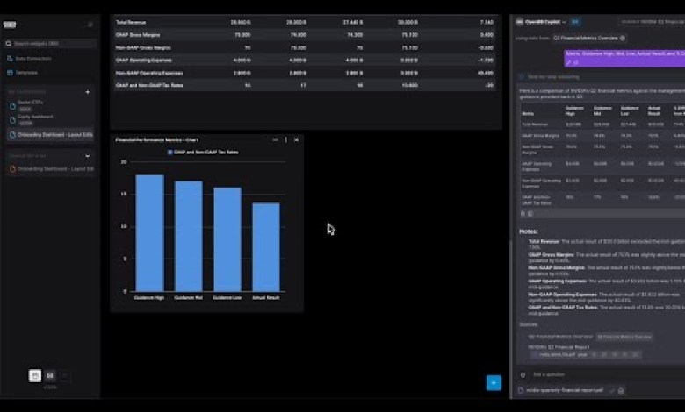Remove Q2 Financial Metrics Overview data source

623,38
